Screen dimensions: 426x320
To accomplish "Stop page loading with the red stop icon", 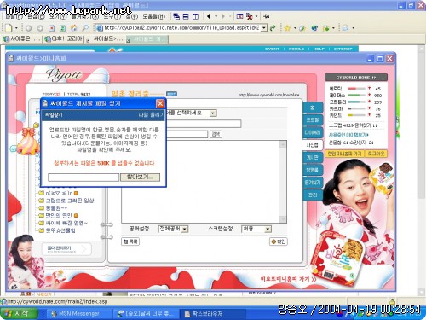I will pyautogui.click(x=51, y=28).
